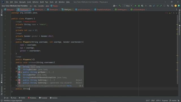
Task: Click the Next Tip link in popup
Action: (x=69, y=86)
